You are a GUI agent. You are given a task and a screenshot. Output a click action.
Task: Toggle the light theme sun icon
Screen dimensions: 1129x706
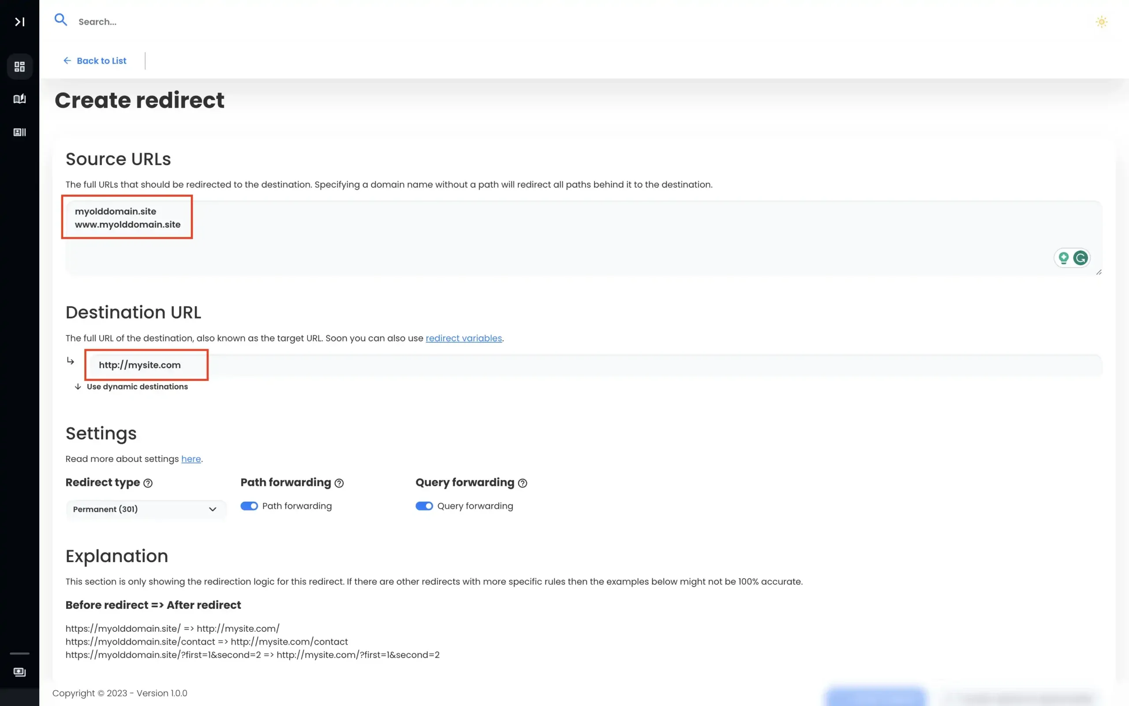click(1101, 22)
